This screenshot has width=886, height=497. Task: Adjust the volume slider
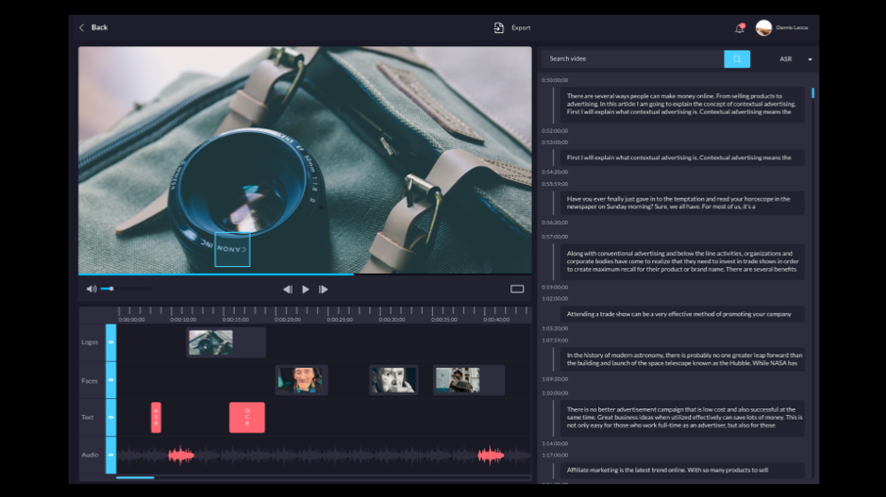tap(111, 289)
